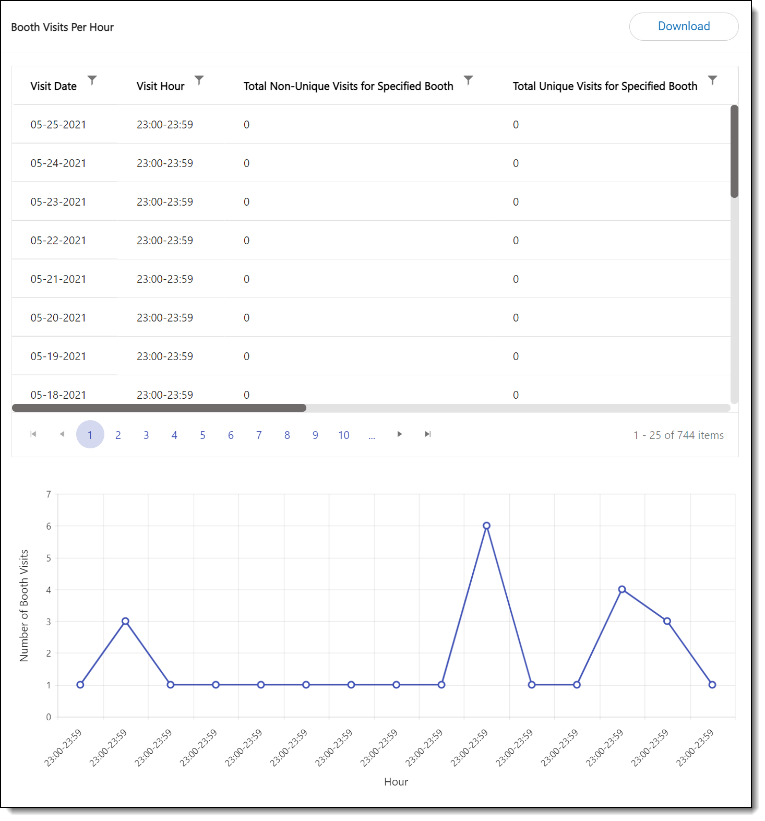Image resolution: width=765 pixels, height=821 pixels.
Task: Jump to last page of table
Action: point(427,434)
